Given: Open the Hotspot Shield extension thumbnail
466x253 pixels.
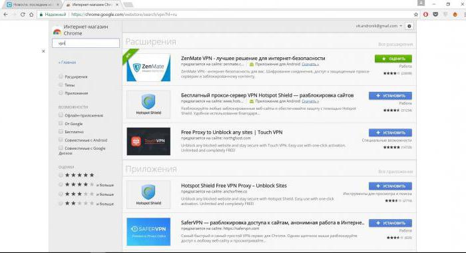Looking at the screenshot, I should [x=148, y=105].
